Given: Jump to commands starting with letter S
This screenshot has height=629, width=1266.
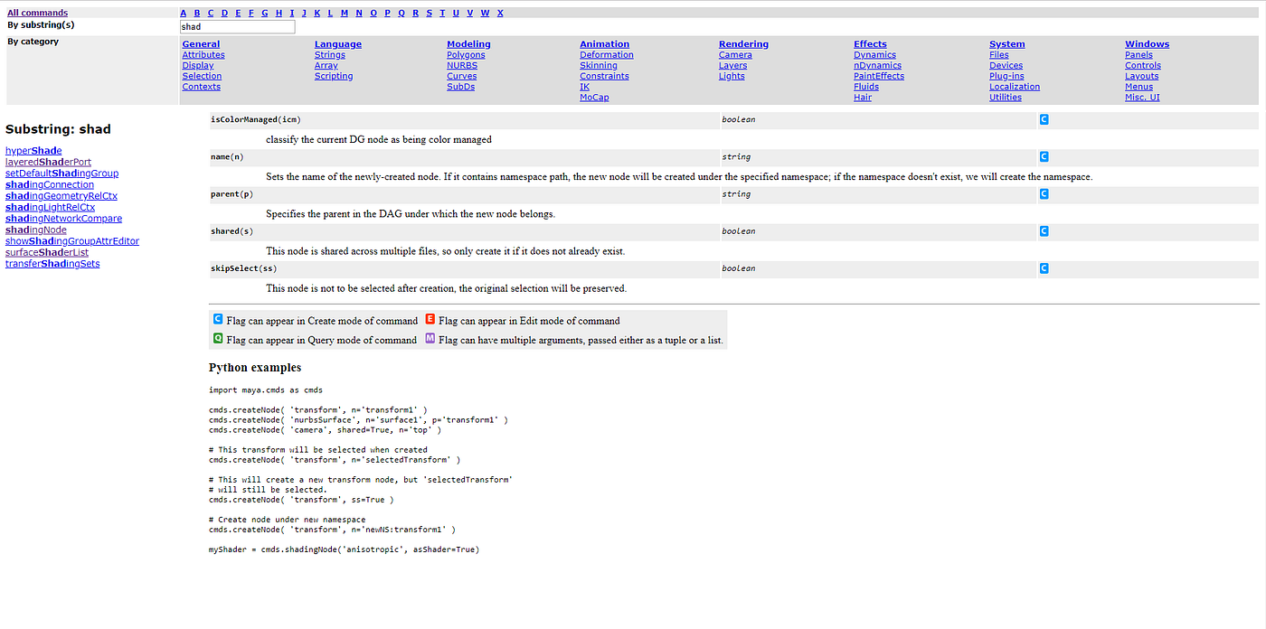Looking at the screenshot, I should [x=429, y=13].
